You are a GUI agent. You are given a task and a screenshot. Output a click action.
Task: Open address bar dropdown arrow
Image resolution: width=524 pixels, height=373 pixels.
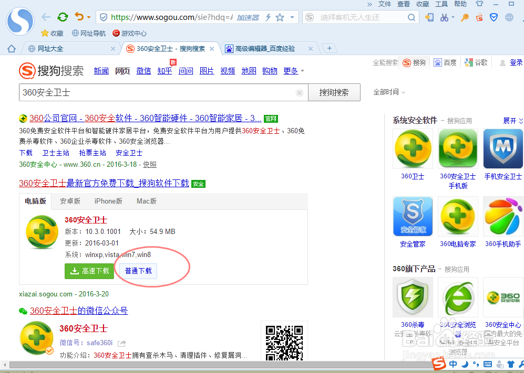pyautogui.click(x=292, y=17)
